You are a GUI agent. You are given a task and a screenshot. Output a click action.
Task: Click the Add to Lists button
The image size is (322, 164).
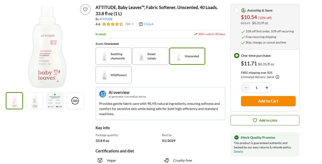click(x=265, y=120)
